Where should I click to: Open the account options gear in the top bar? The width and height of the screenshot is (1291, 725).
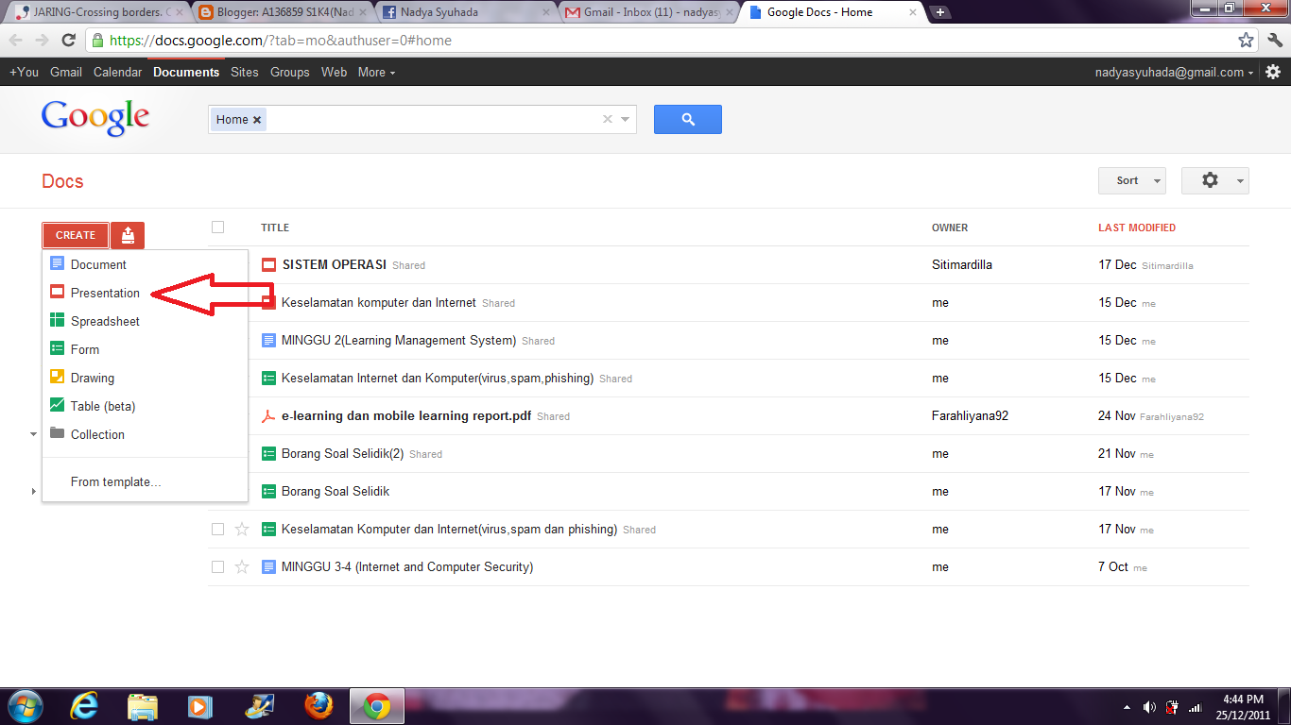pos(1273,72)
